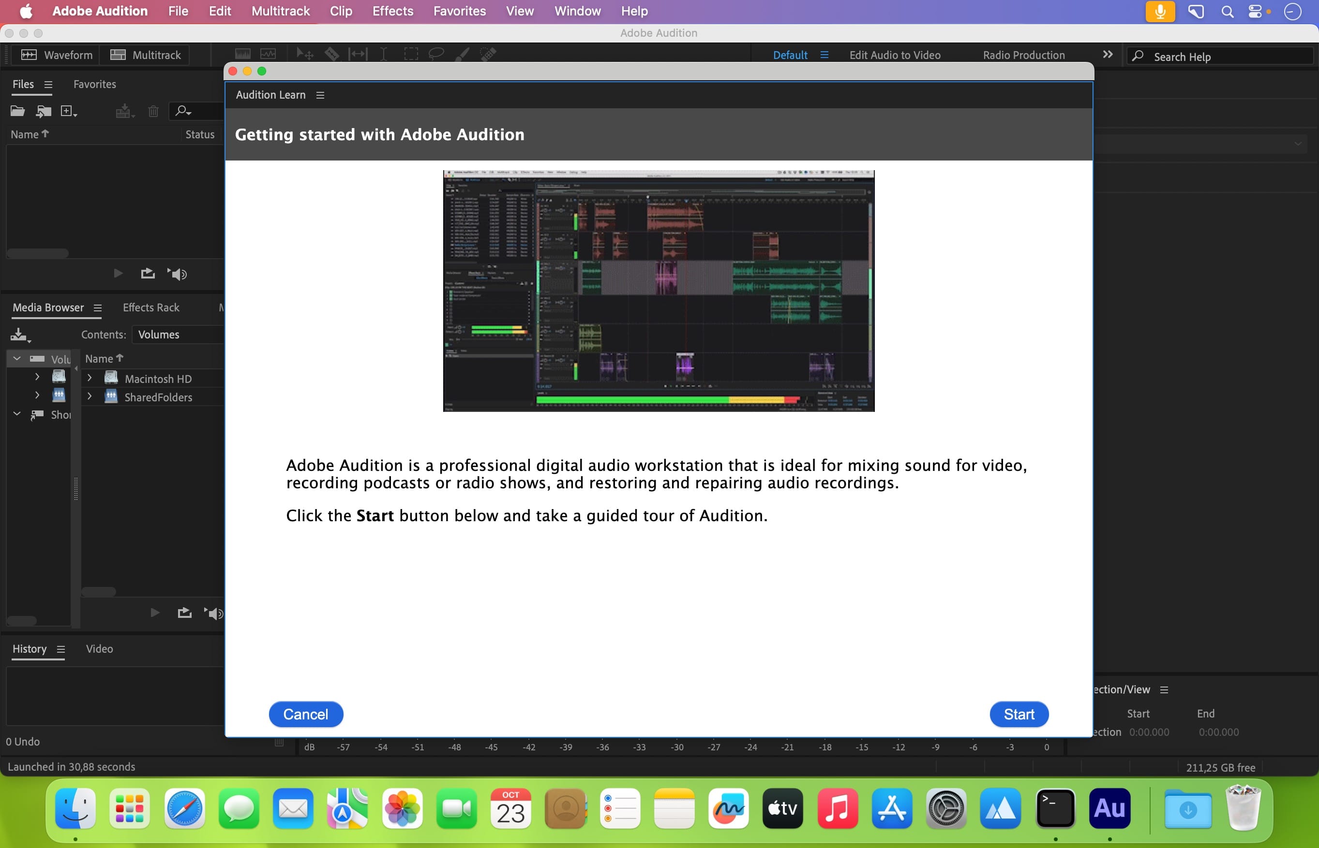
Task: Click the Open File folder icon in Files panel
Action: click(17, 111)
